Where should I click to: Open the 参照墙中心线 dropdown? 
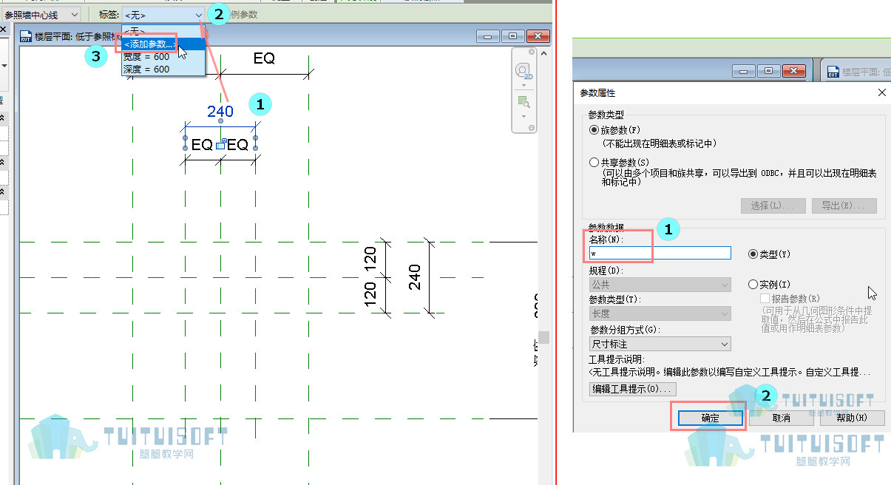(41, 15)
